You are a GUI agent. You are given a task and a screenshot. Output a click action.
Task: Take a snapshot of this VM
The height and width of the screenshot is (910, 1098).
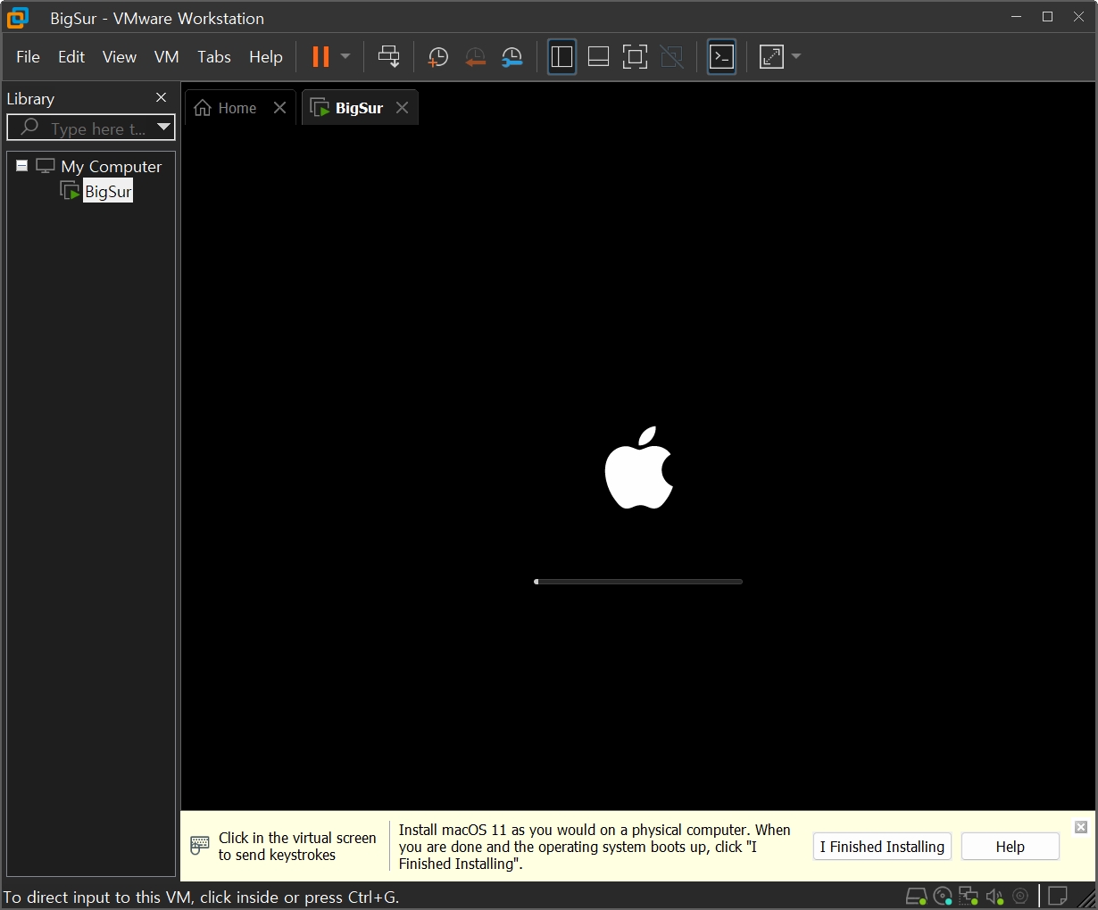point(437,57)
